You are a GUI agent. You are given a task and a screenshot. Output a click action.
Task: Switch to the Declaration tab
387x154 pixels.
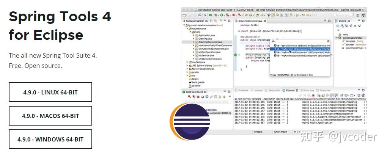click(x=272, y=90)
